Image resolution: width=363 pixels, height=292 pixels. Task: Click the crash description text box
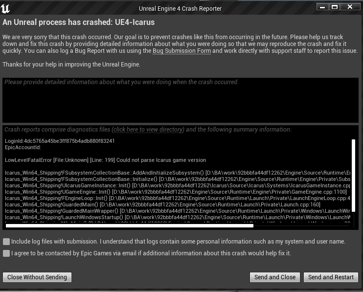pyautogui.click(x=181, y=99)
